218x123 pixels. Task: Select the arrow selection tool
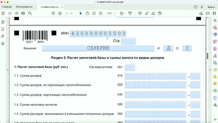(x=81, y=13)
